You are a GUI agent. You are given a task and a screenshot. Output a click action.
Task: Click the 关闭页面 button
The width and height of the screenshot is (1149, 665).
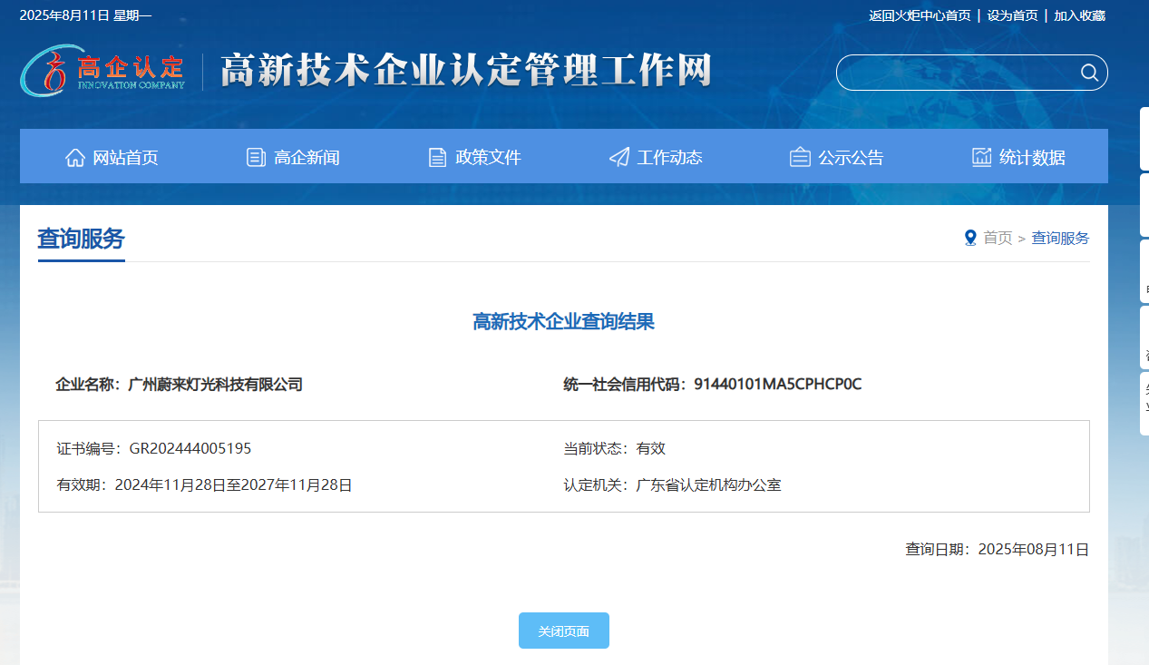[x=564, y=631]
